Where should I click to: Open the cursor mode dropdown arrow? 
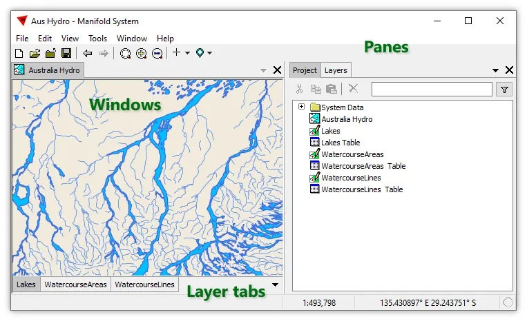coord(188,53)
